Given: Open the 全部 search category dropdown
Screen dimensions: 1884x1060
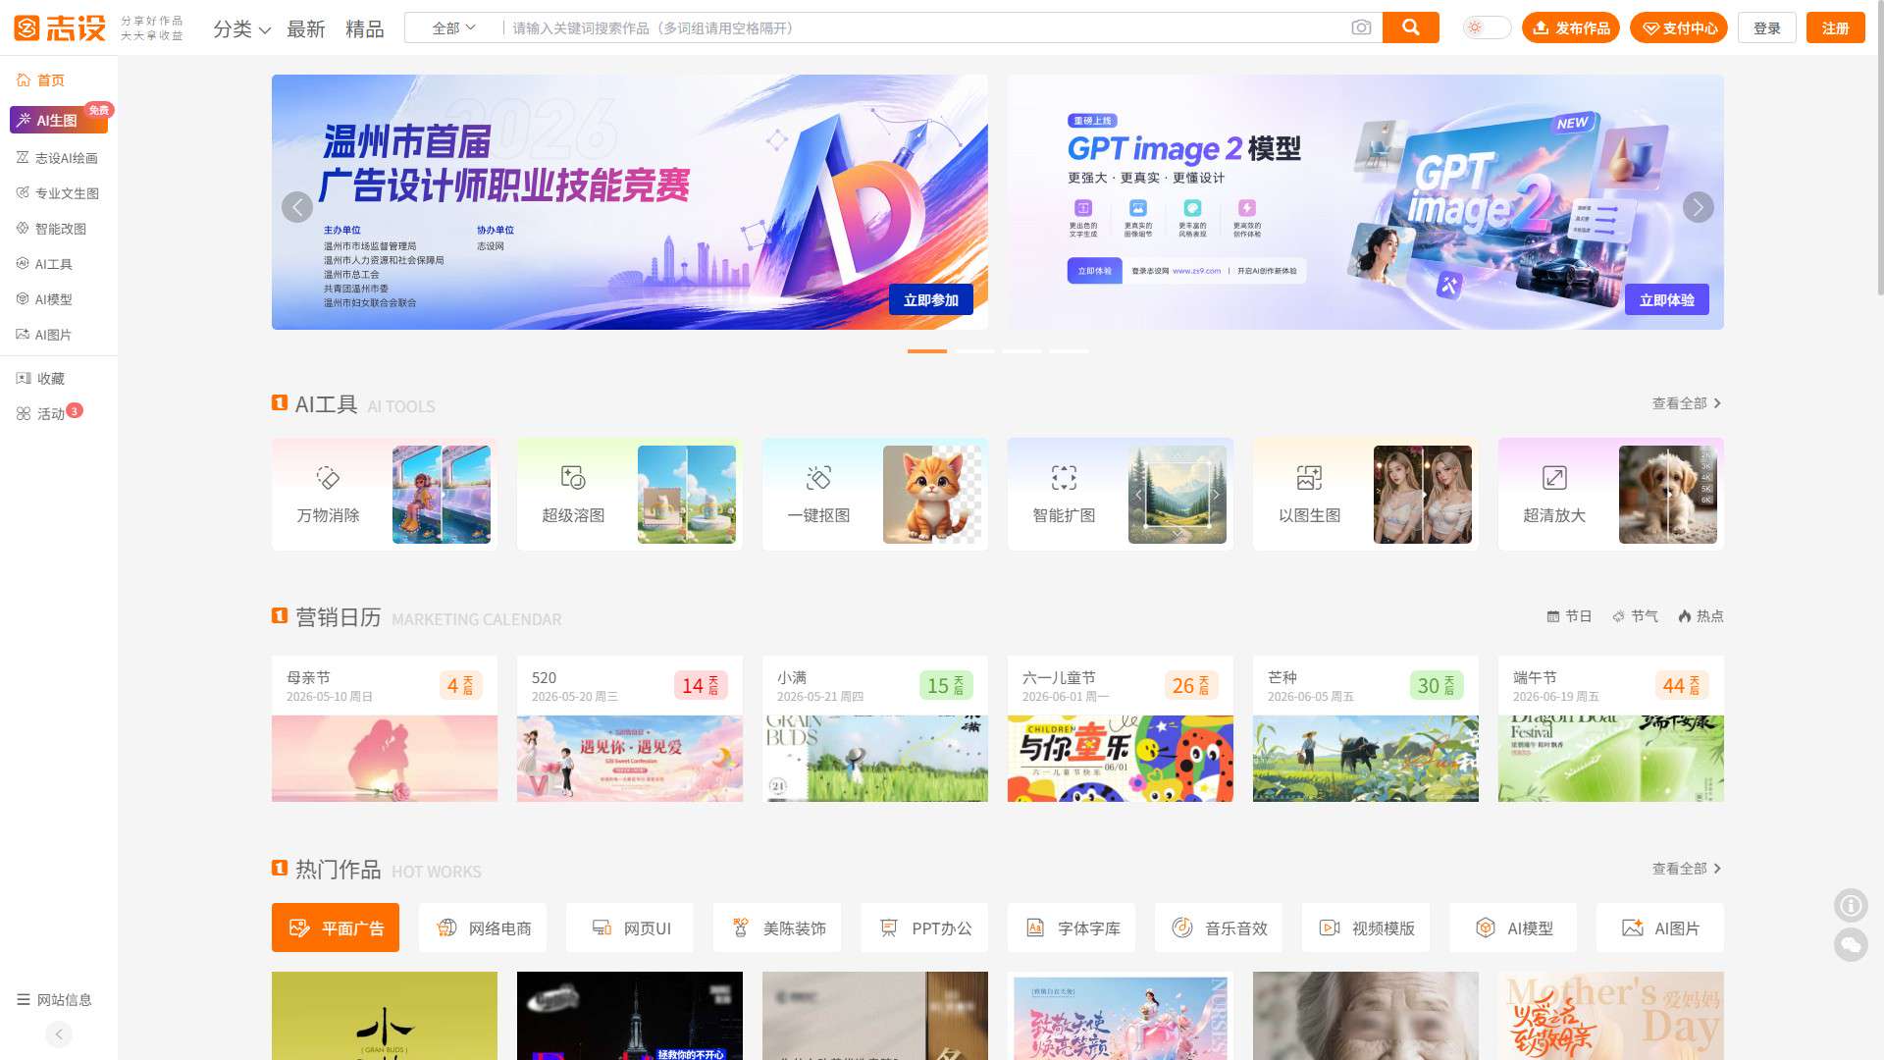Looking at the screenshot, I should (453, 27).
